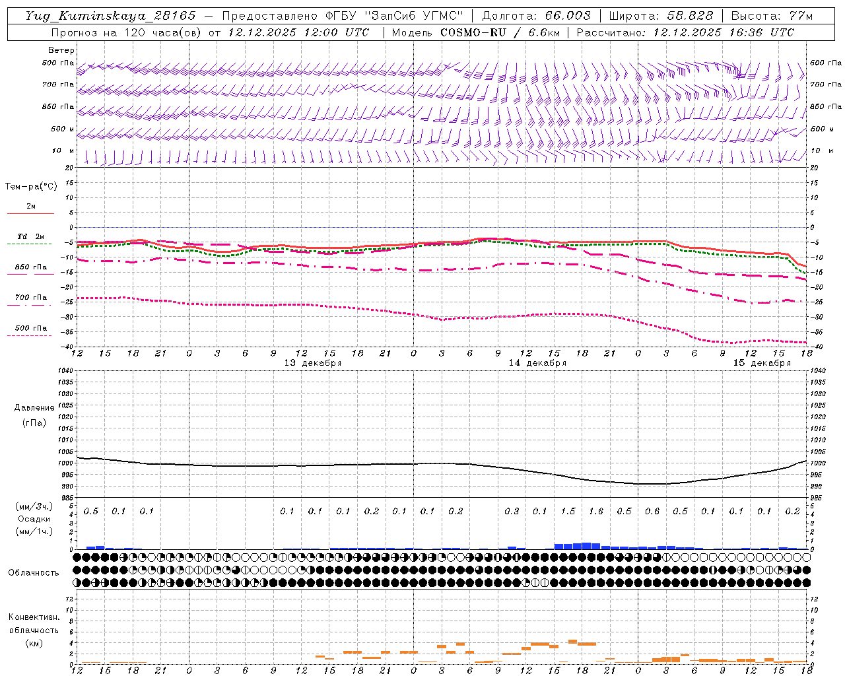This screenshot has width=845, height=676.
Task: Click the 0.6 precipitation value
Action: tap(652, 511)
